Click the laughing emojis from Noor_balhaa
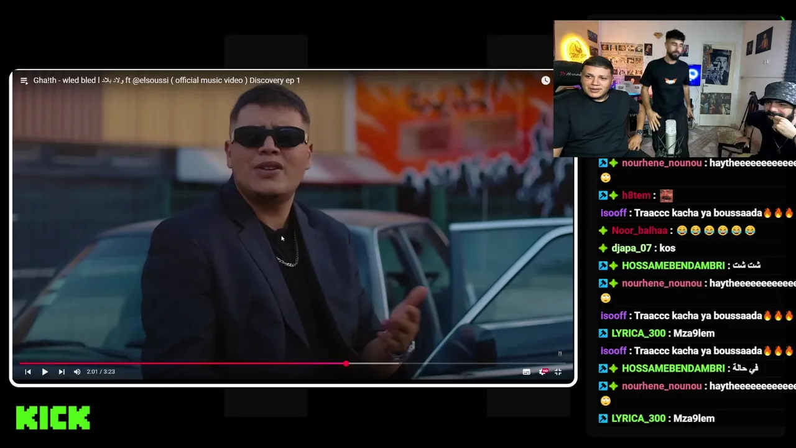Image resolution: width=796 pixels, height=448 pixels. [x=716, y=230]
